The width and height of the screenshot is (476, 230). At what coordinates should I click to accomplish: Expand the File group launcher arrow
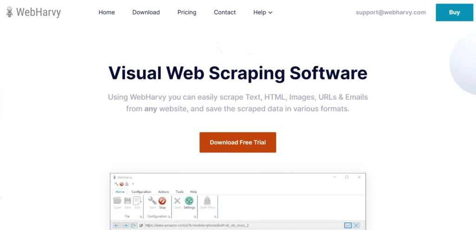click(141, 217)
